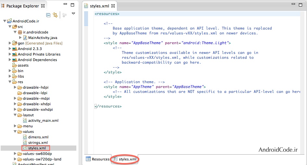Viewport: 307px width, 165px height.
Task: Collapse the AndroidCode.ir project node
Action: [5, 21]
